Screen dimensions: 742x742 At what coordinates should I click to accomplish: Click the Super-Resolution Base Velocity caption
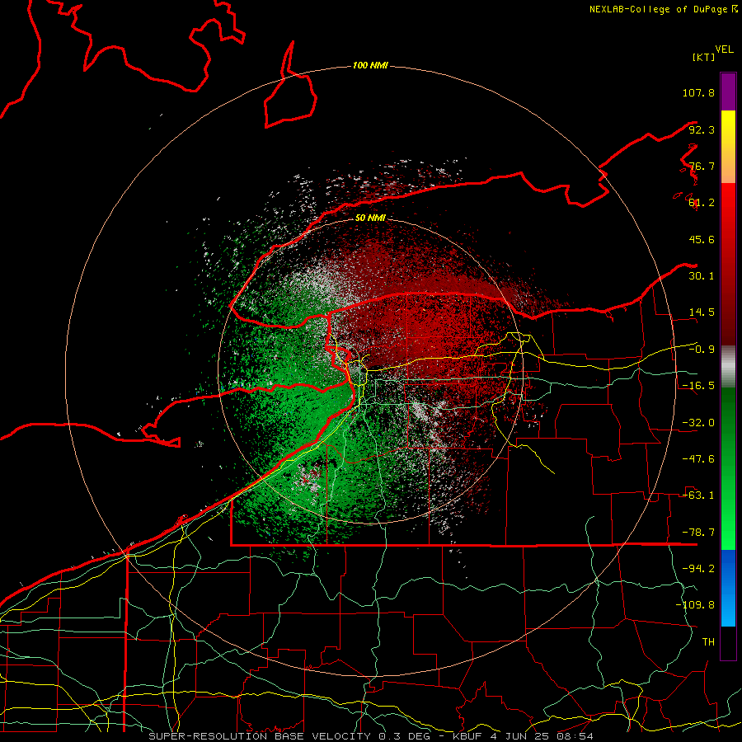[x=370, y=736]
